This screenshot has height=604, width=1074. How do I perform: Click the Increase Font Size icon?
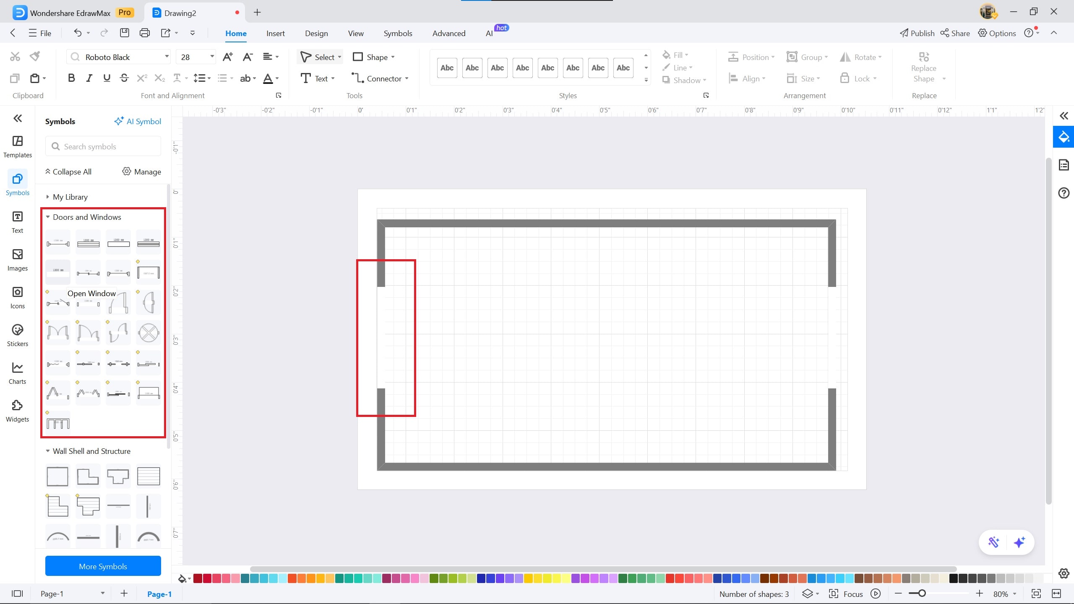point(228,57)
